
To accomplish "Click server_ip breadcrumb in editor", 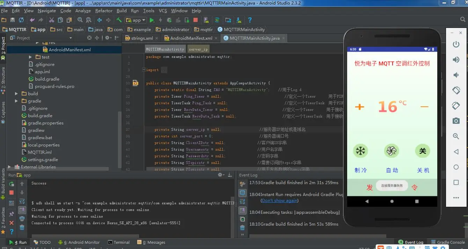I will point(198,49).
